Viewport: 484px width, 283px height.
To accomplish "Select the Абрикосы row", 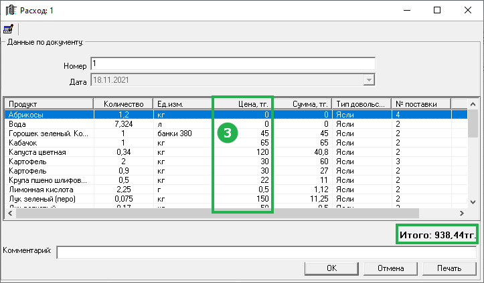I will [x=236, y=114].
